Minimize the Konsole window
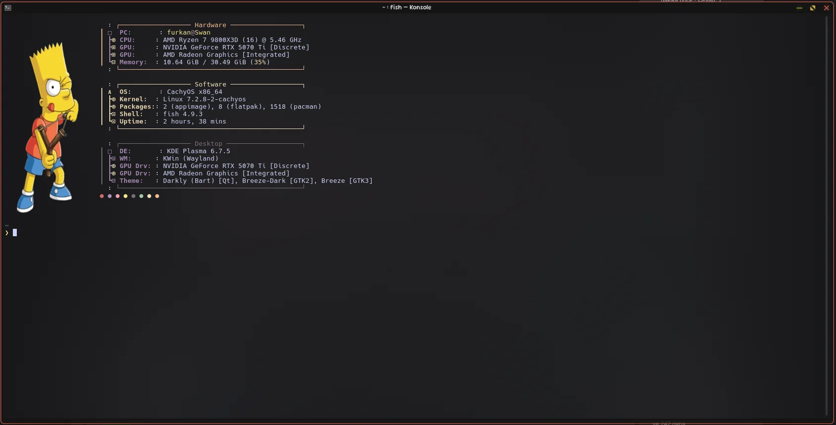The height and width of the screenshot is (425, 836). click(x=799, y=8)
